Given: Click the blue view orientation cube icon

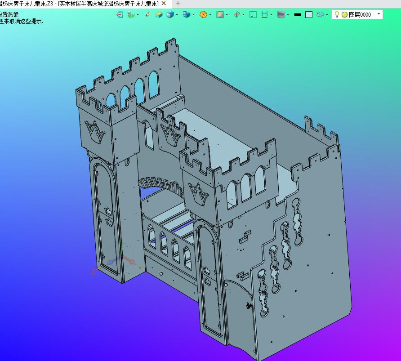Looking at the screenshot, I should (187, 14).
